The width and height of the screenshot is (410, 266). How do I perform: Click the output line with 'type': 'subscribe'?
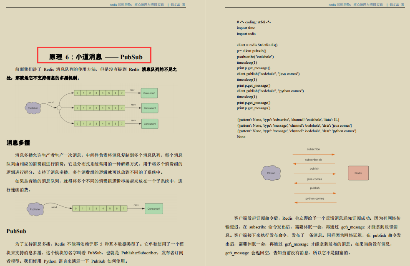(x=288, y=120)
